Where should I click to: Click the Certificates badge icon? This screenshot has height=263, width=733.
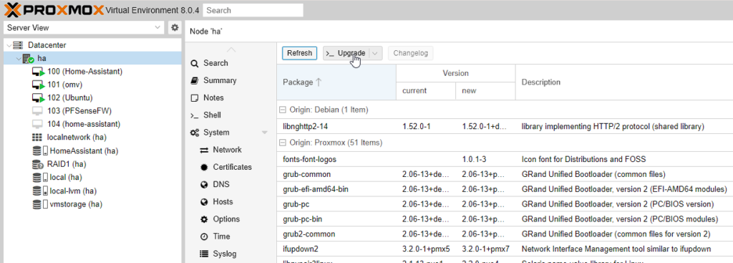click(204, 167)
